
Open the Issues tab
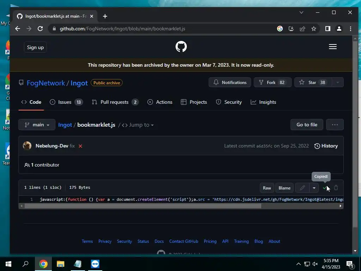[x=66, y=102]
